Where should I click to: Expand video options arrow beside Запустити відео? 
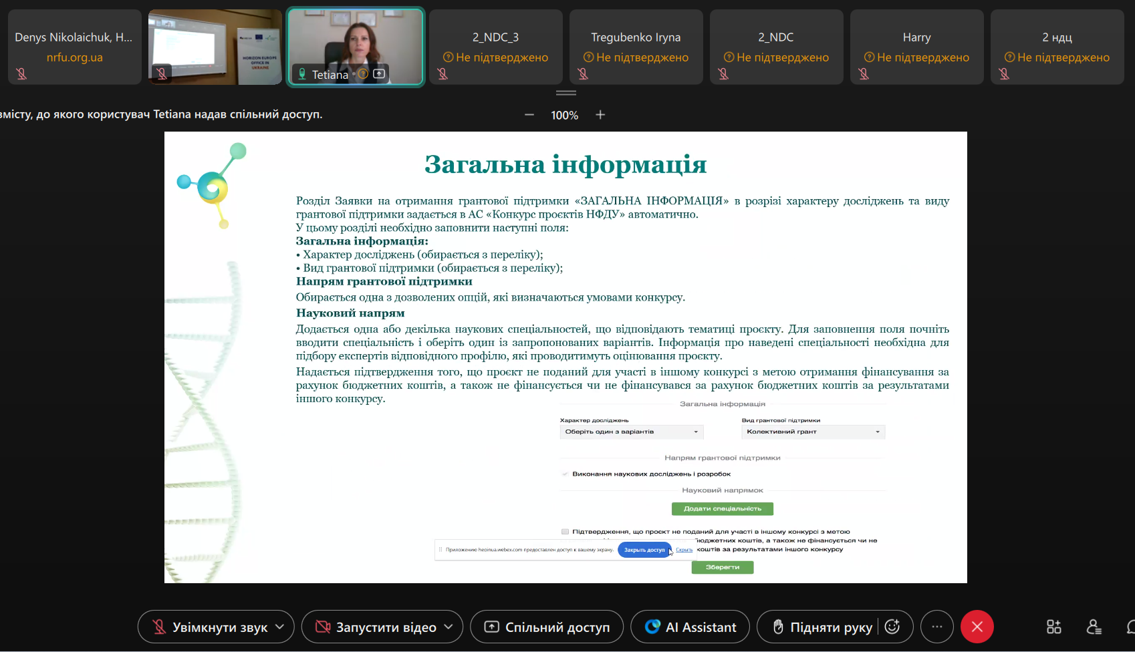click(449, 627)
